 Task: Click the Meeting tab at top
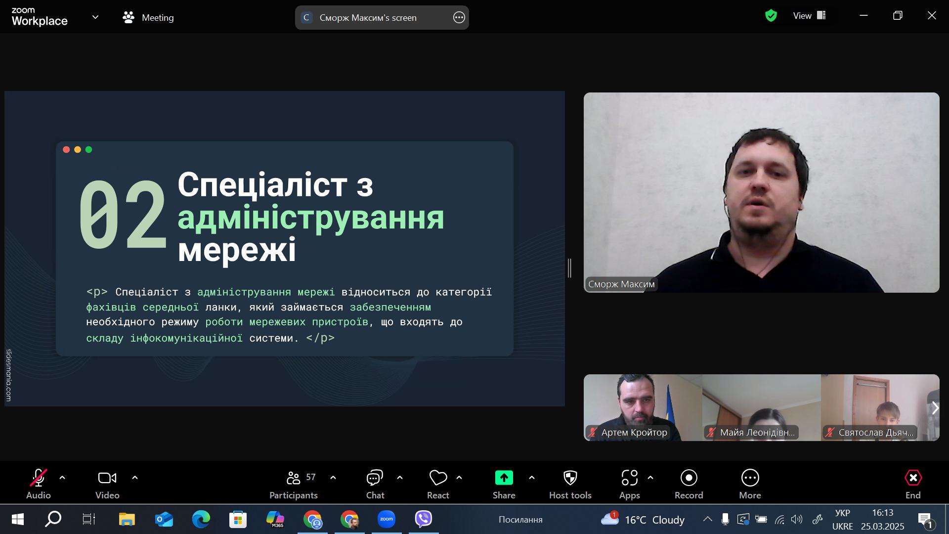tap(148, 18)
